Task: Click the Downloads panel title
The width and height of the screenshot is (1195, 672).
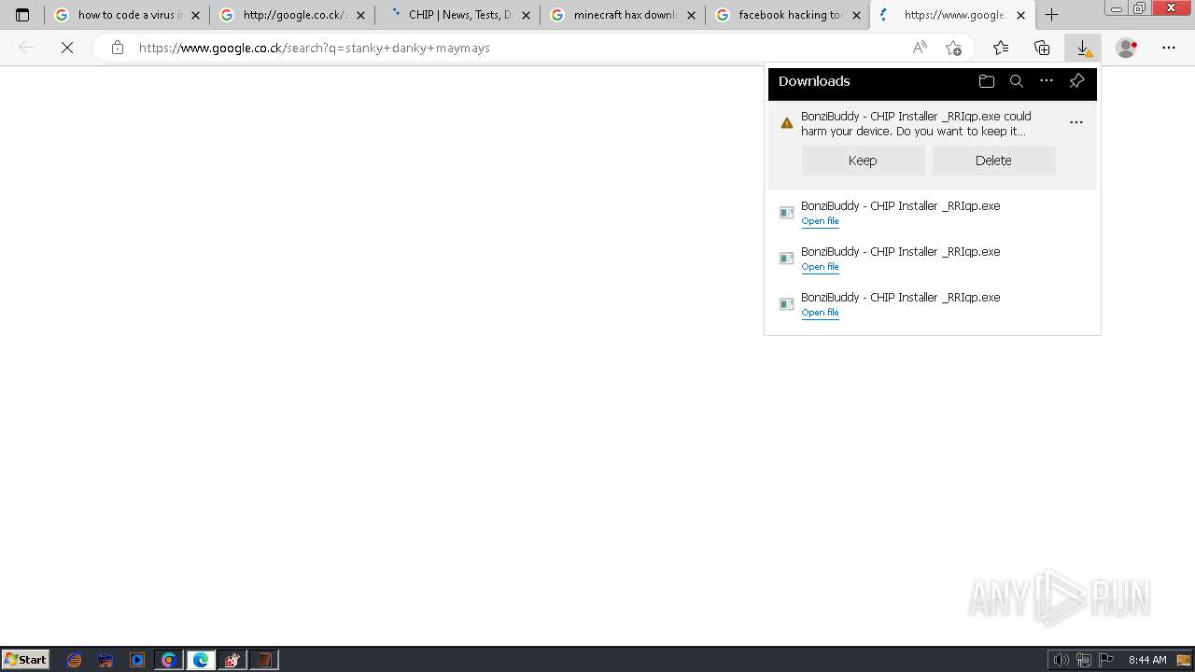Action: (x=814, y=81)
